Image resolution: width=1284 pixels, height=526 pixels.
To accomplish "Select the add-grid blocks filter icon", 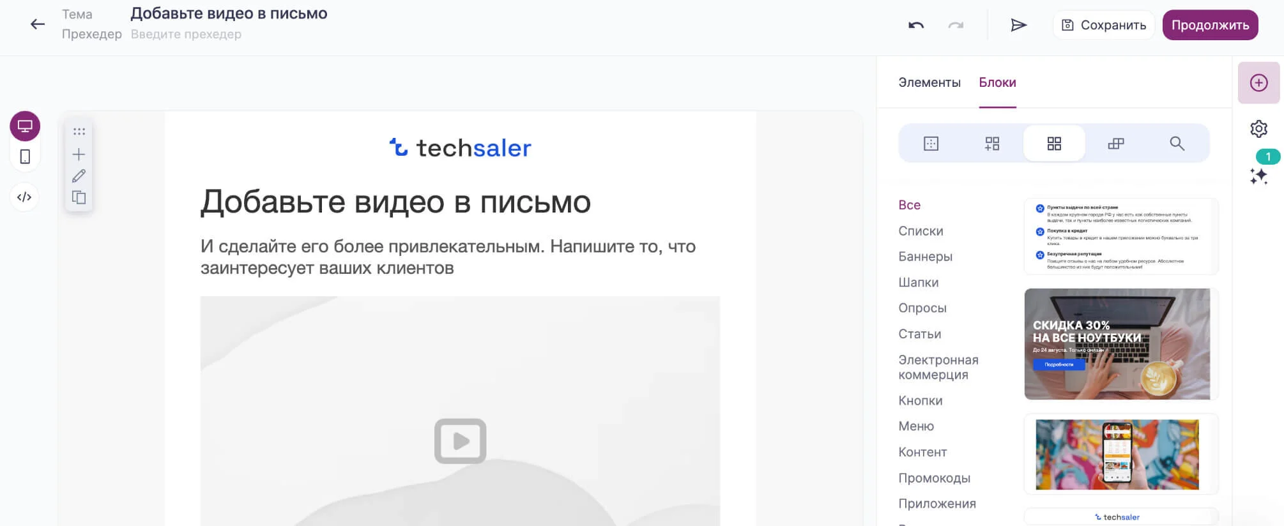I will 992,144.
